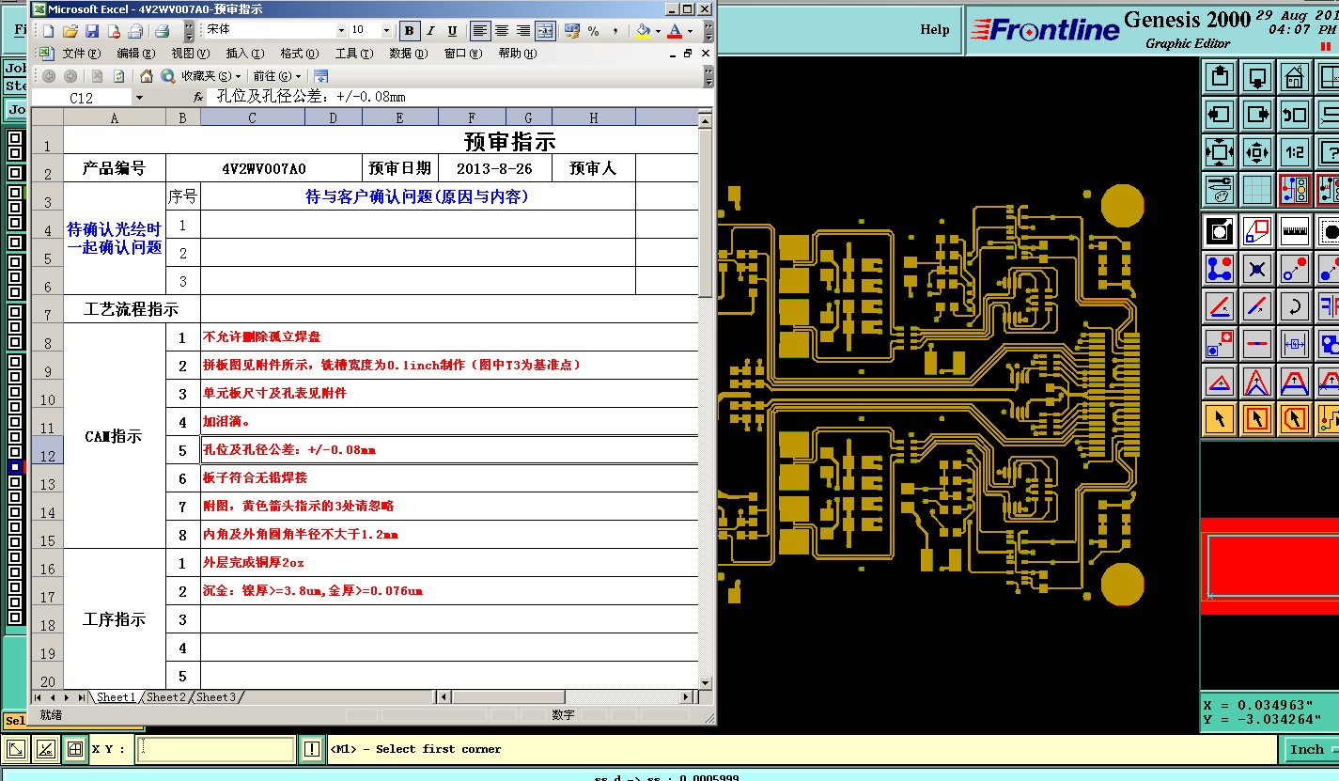Click Genesis Help button
Image resolution: width=1339 pixels, height=781 pixels.
[x=934, y=29]
